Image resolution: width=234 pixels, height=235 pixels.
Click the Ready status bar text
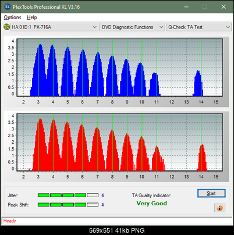tap(9, 220)
